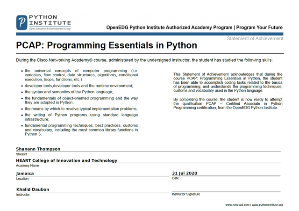
Task: Click bullet 'the syntax and semantics of the Python language'
Action: pyautogui.click(x=69, y=92)
